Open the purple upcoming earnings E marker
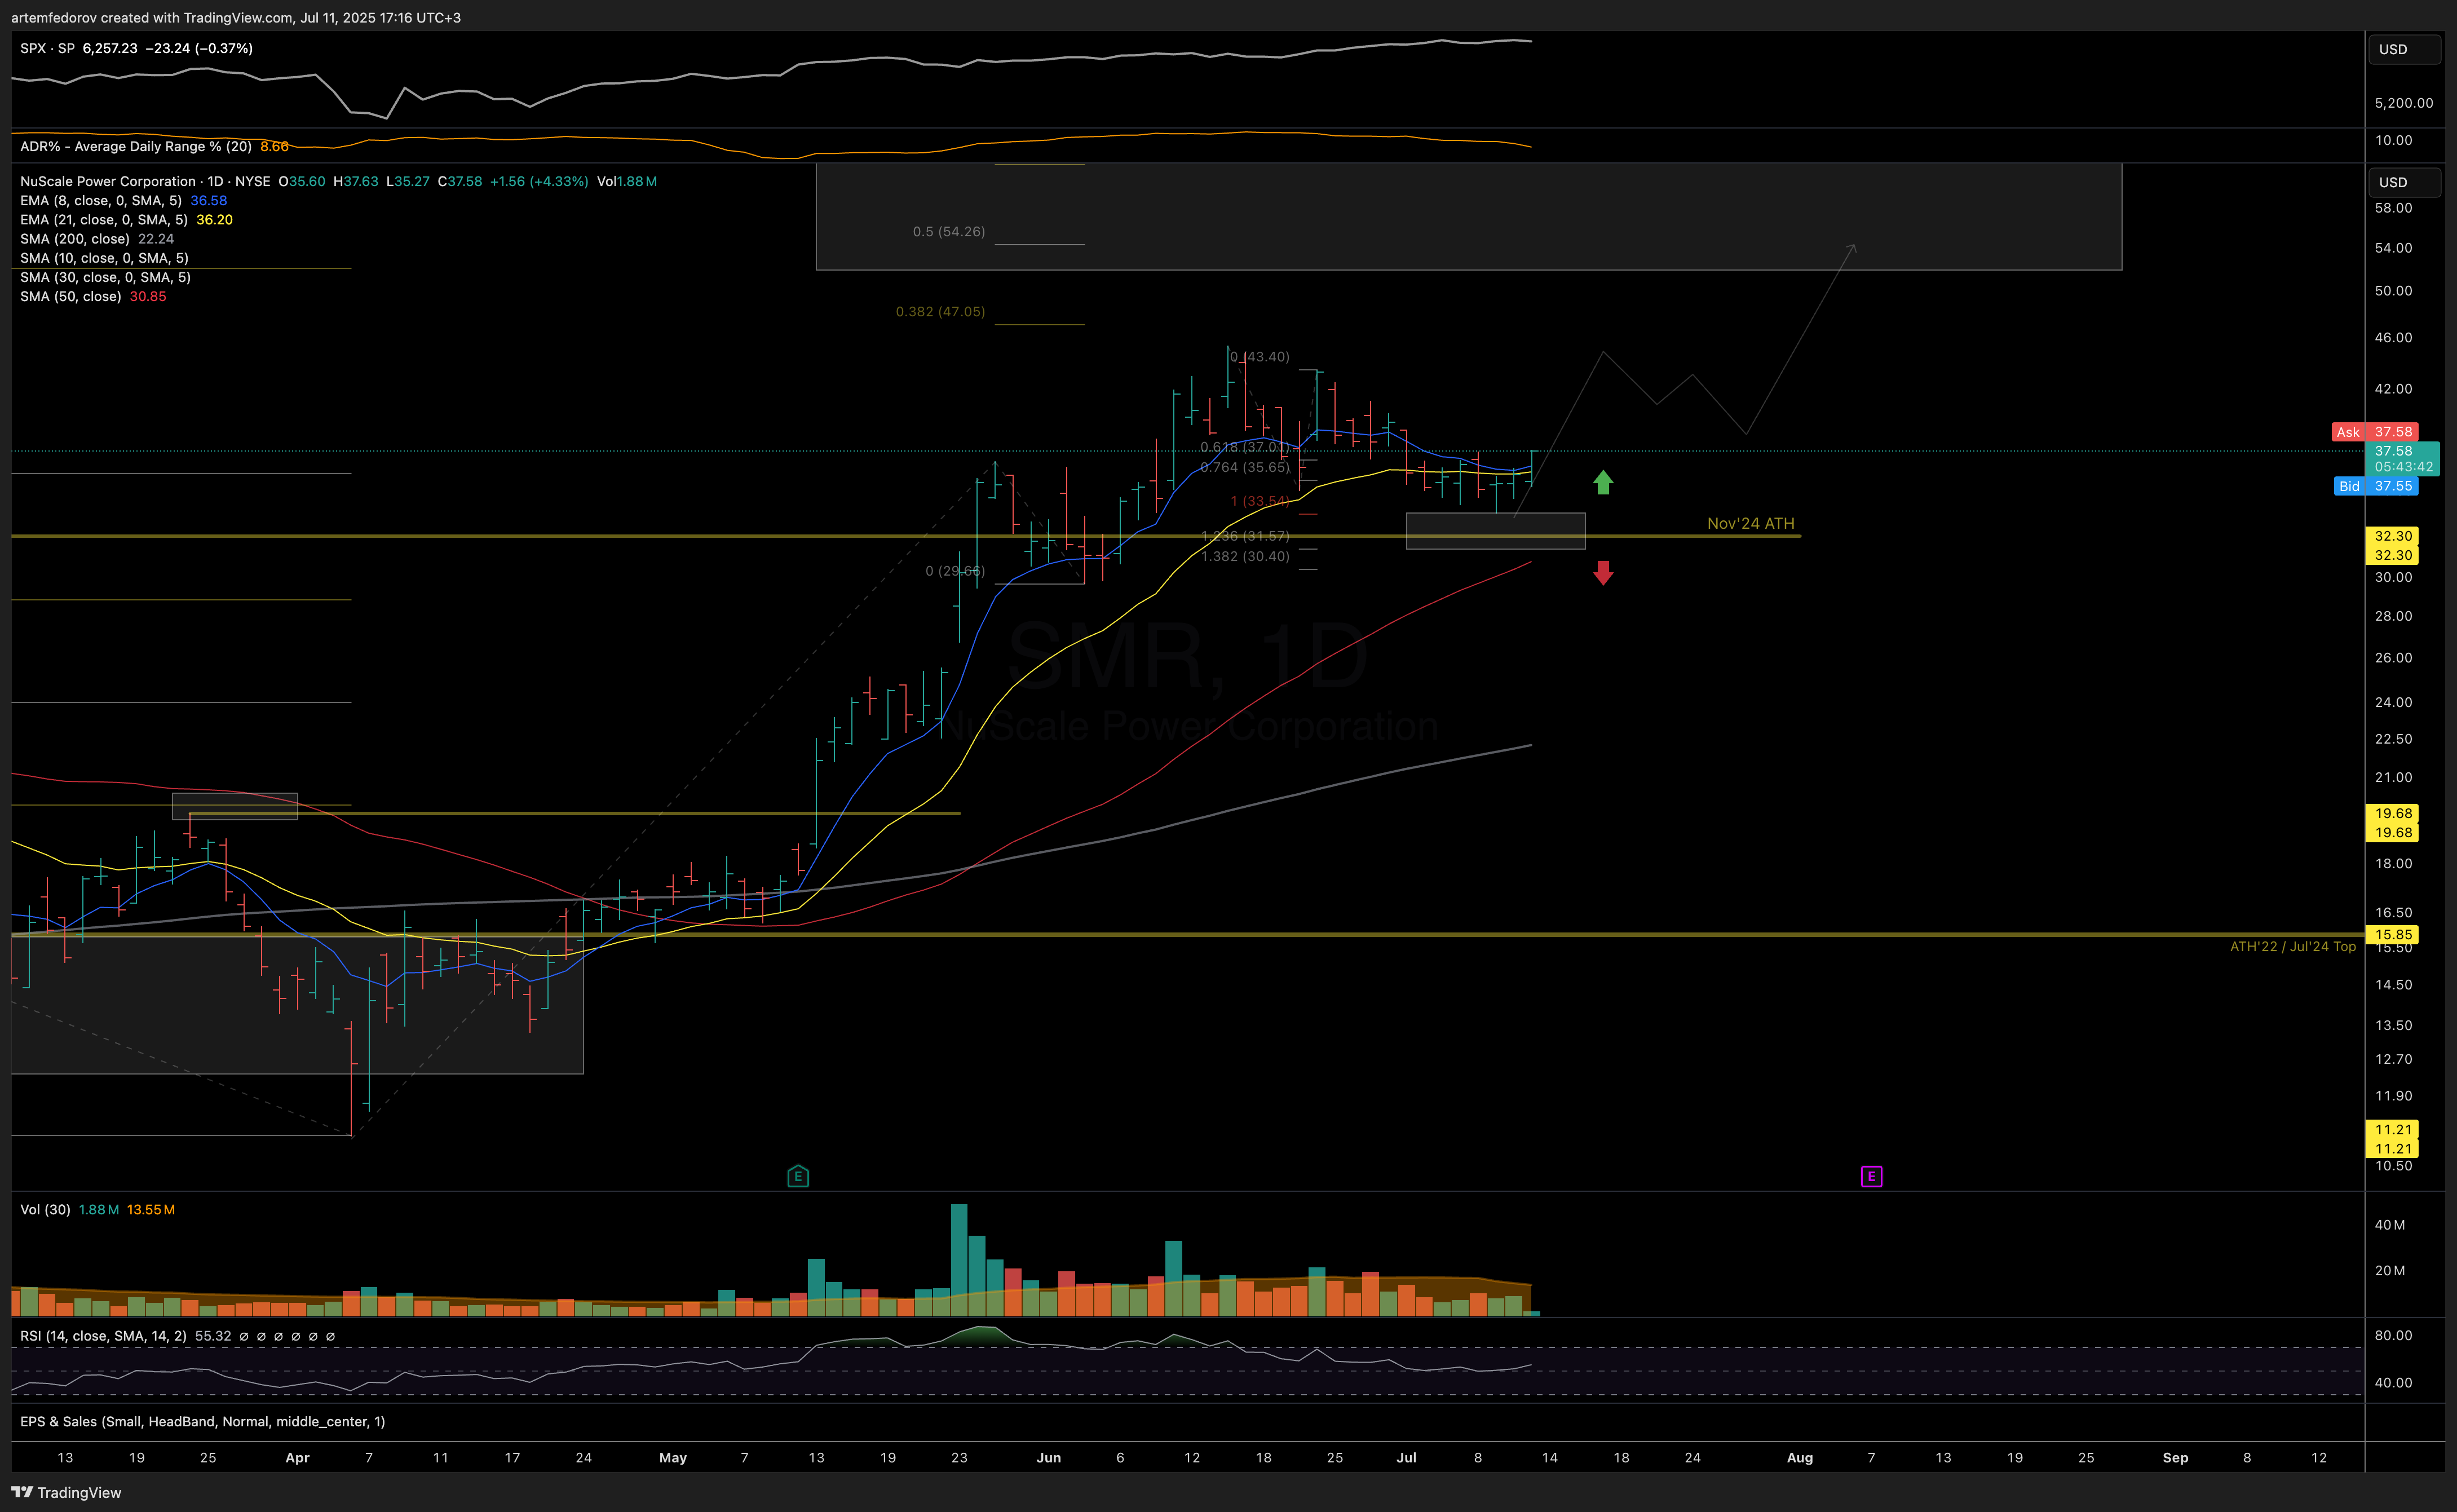This screenshot has width=2457, height=1512. click(1871, 1176)
